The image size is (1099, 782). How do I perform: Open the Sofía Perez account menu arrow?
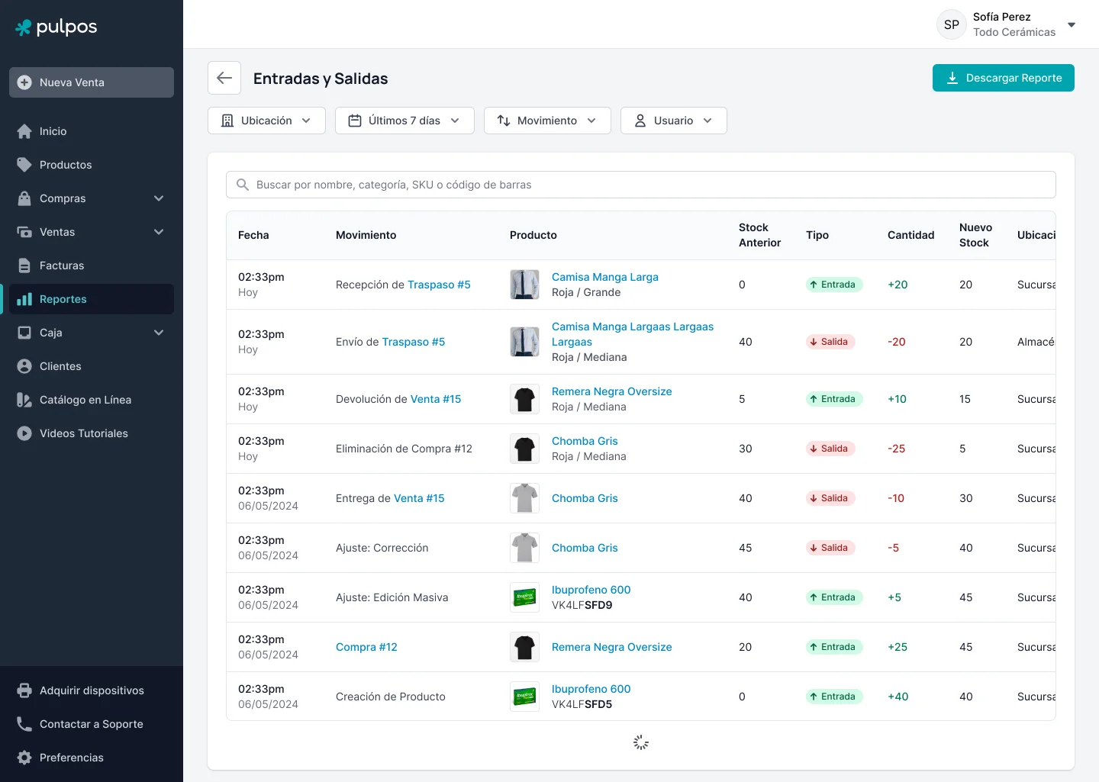point(1072,24)
